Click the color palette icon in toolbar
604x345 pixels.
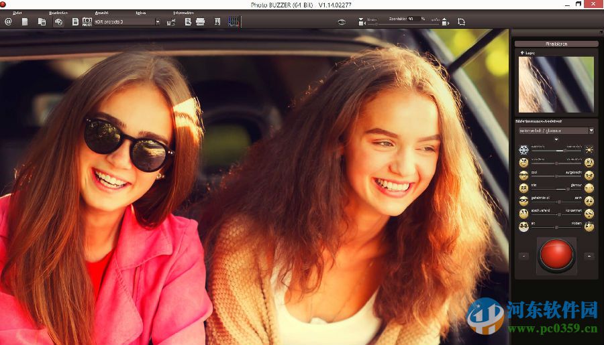58,21
